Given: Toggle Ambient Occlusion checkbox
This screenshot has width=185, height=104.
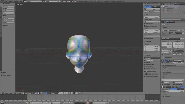Looking at the screenshot, I should coord(145,69).
